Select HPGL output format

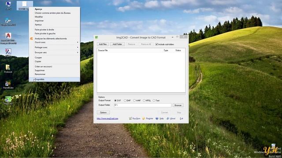[144, 101]
